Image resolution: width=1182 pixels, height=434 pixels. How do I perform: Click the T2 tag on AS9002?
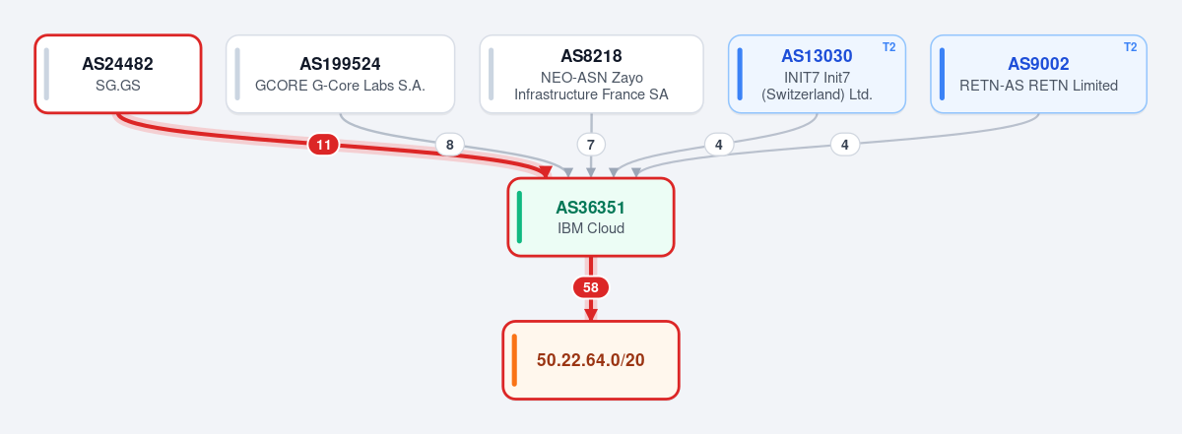click(x=1130, y=47)
